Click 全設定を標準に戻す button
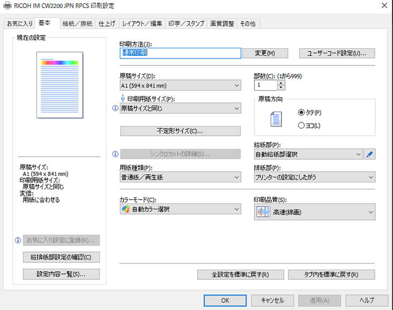The image size is (393, 310). pyautogui.click(x=240, y=275)
